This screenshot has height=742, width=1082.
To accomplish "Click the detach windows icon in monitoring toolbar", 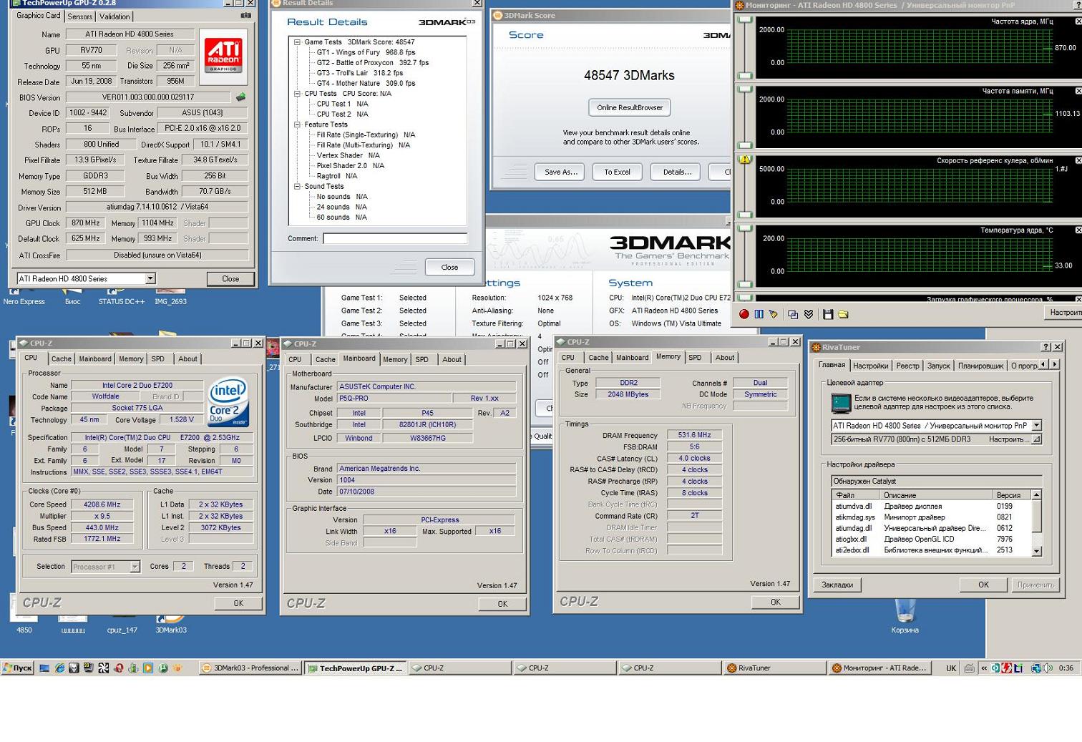I will [793, 314].
